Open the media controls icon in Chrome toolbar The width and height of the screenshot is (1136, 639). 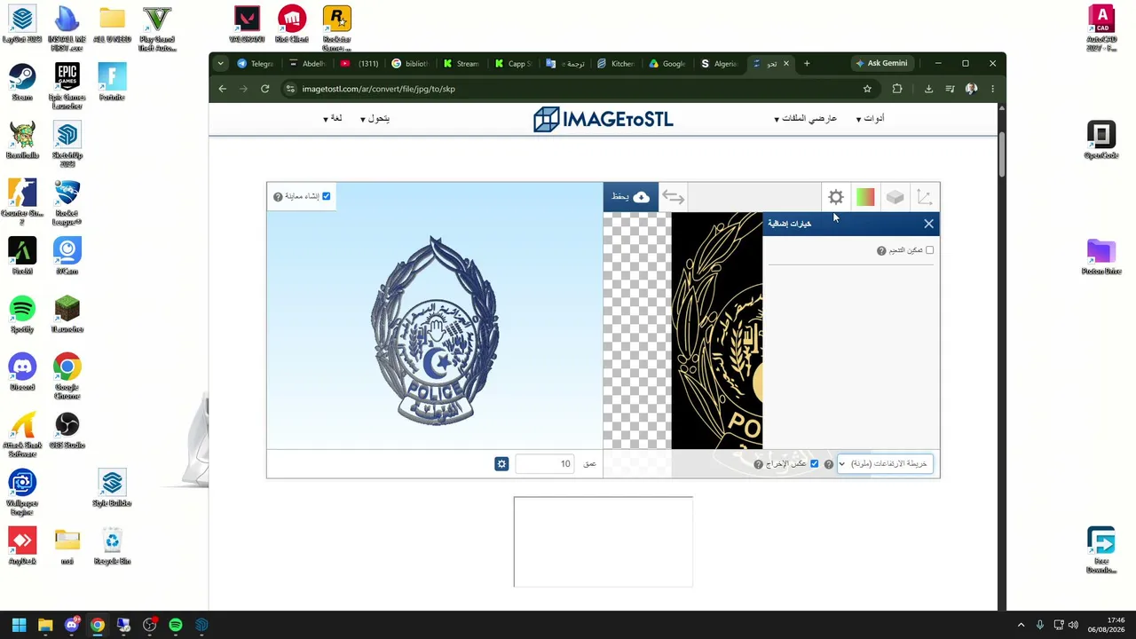click(951, 89)
